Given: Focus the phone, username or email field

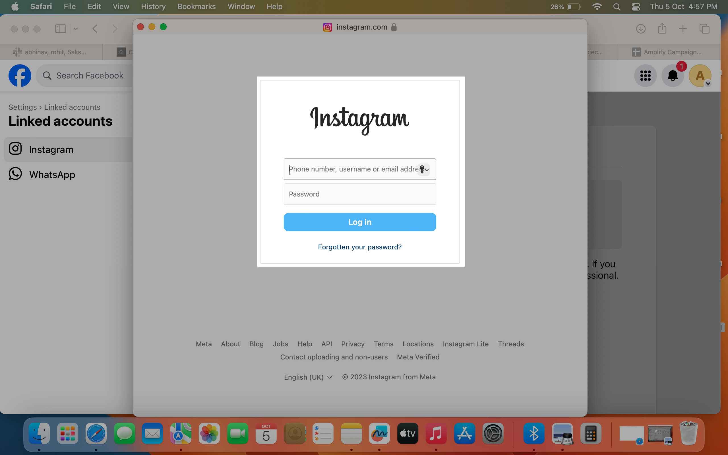Looking at the screenshot, I should (x=360, y=169).
